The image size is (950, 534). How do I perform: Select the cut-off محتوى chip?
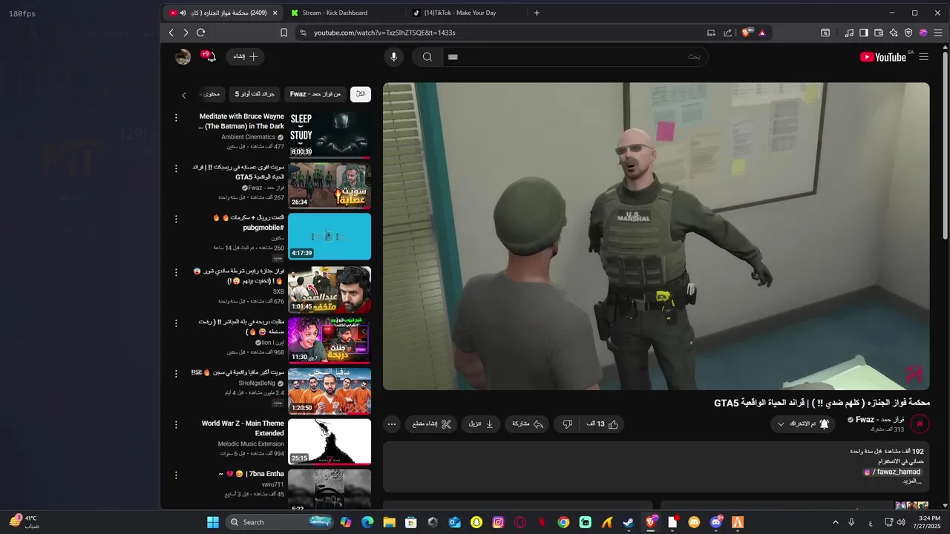coord(212,94)
